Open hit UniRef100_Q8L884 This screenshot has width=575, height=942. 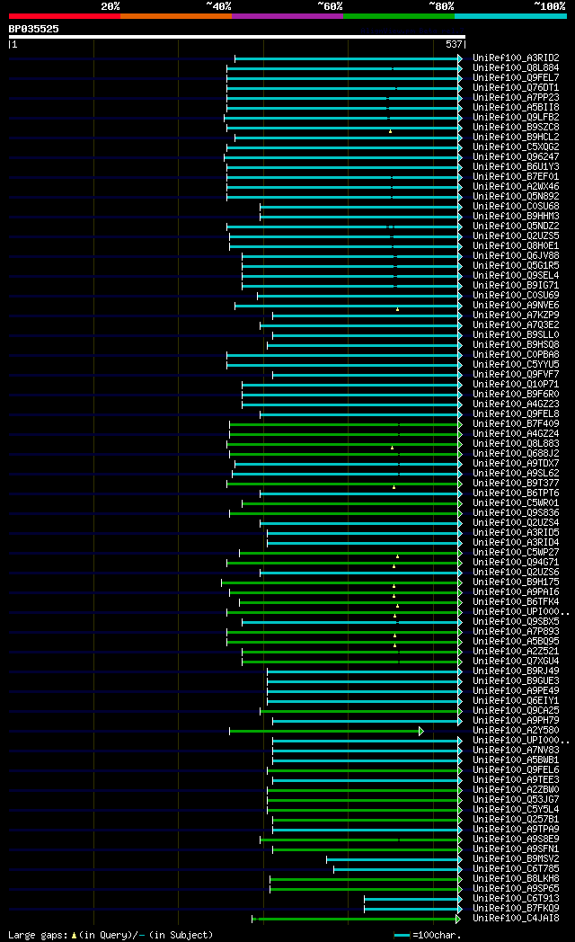tap(516, 68)
